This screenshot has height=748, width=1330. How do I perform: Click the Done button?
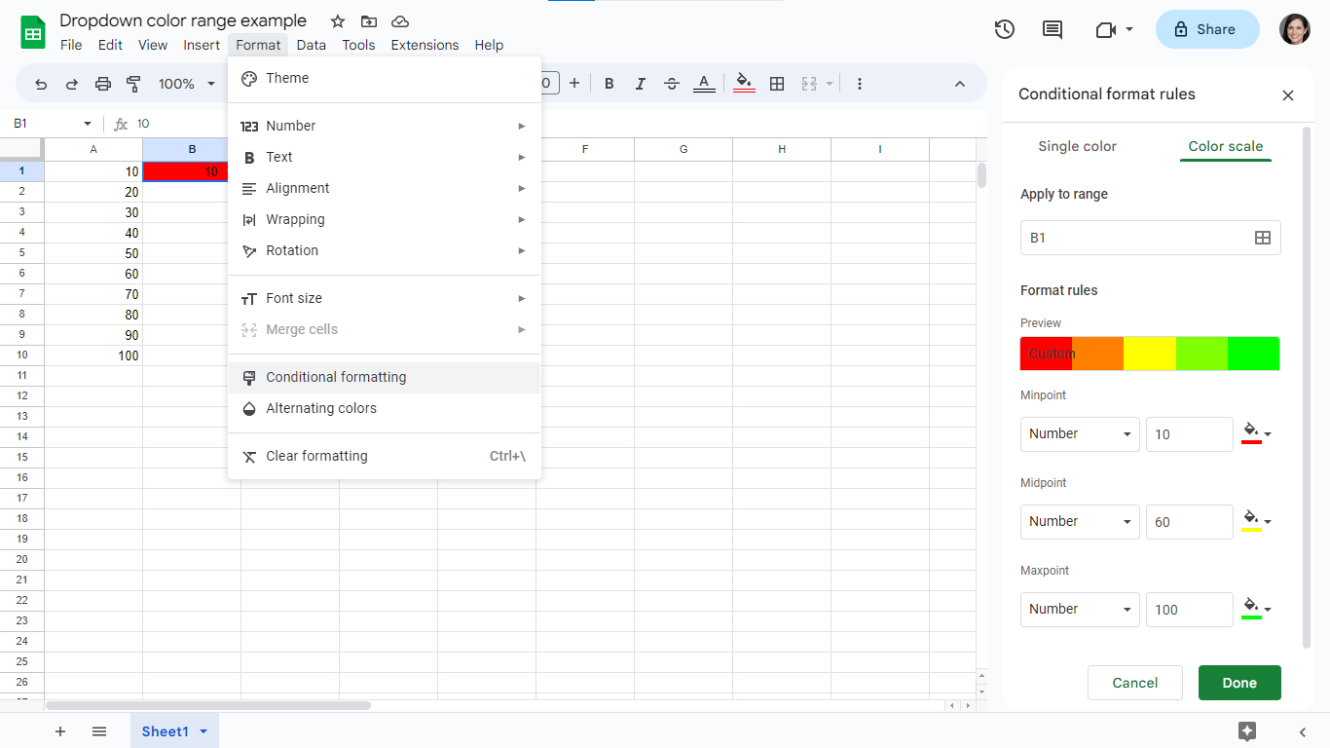tap(1238, 683)
